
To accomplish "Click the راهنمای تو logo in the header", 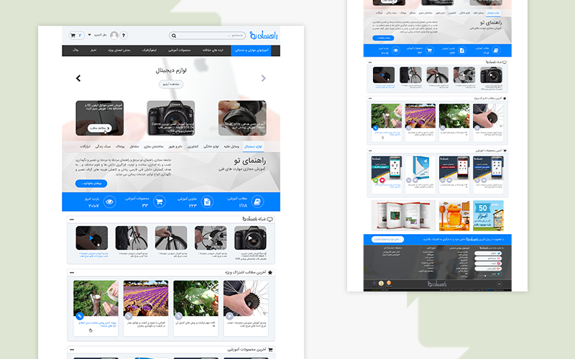I will (263, 35).
